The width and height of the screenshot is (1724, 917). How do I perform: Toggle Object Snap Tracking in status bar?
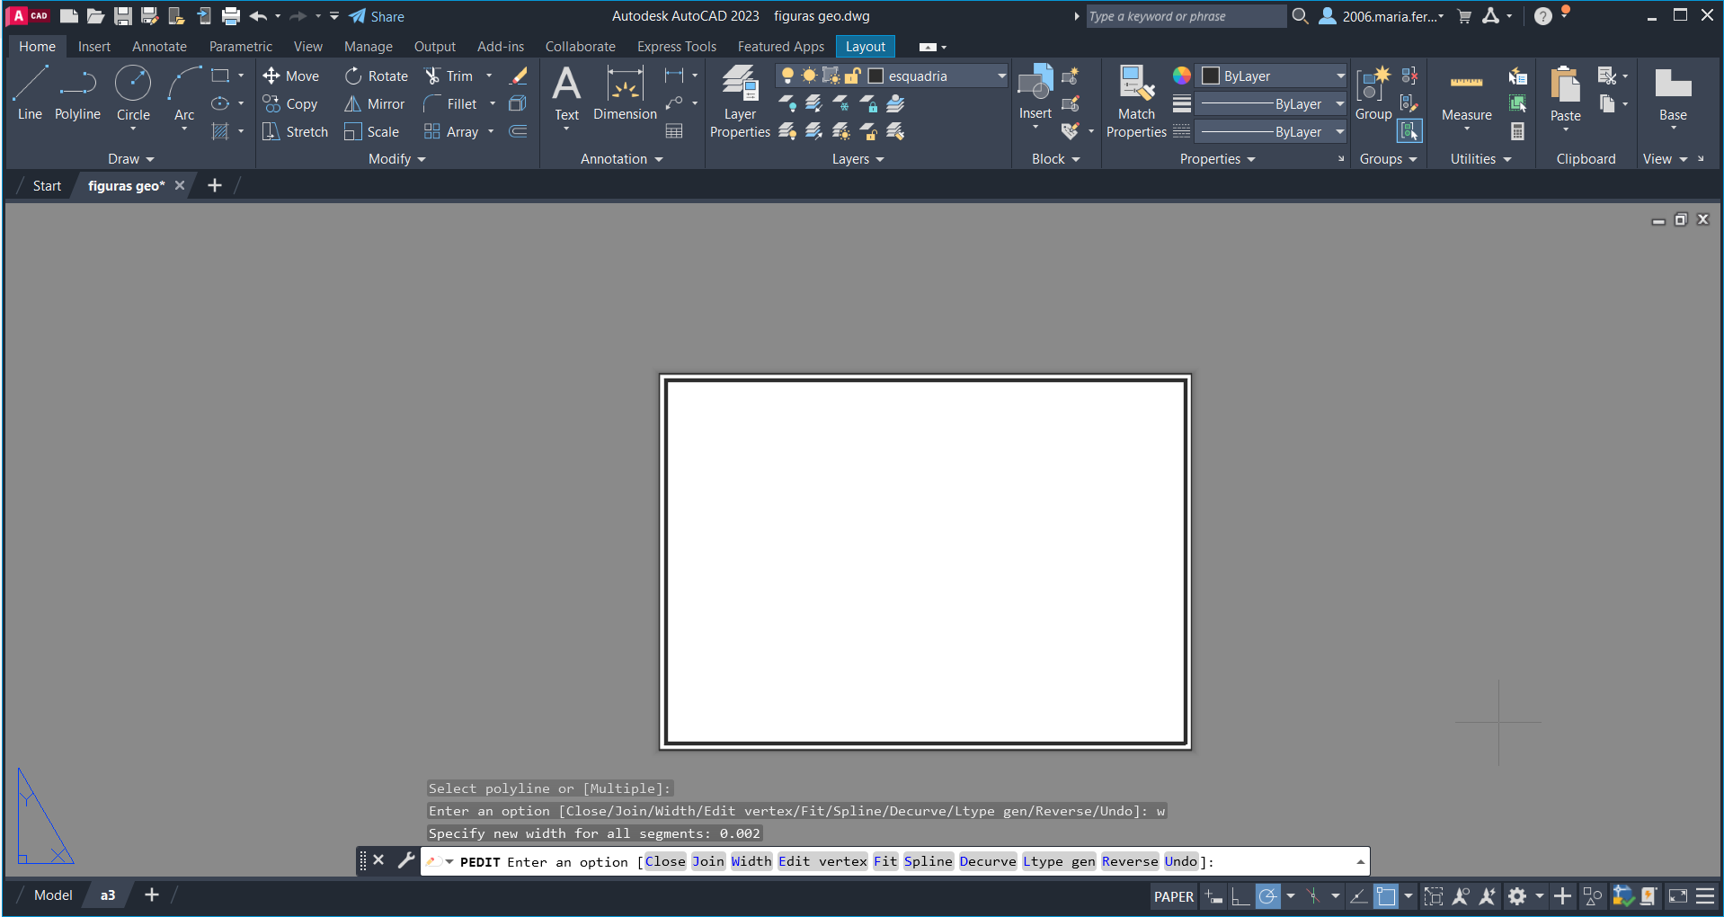(1358, 896)
